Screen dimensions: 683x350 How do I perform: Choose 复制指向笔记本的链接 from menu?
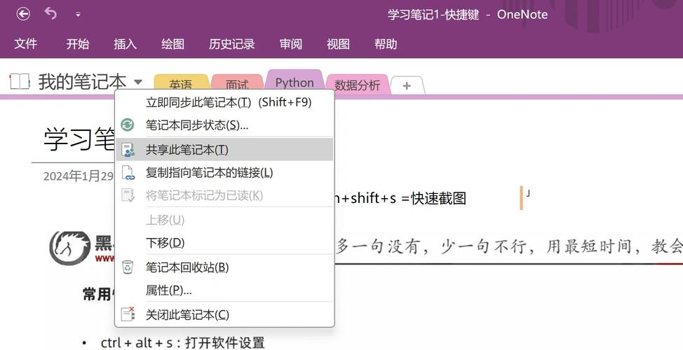pyautogui.click(x=225, y=173)
